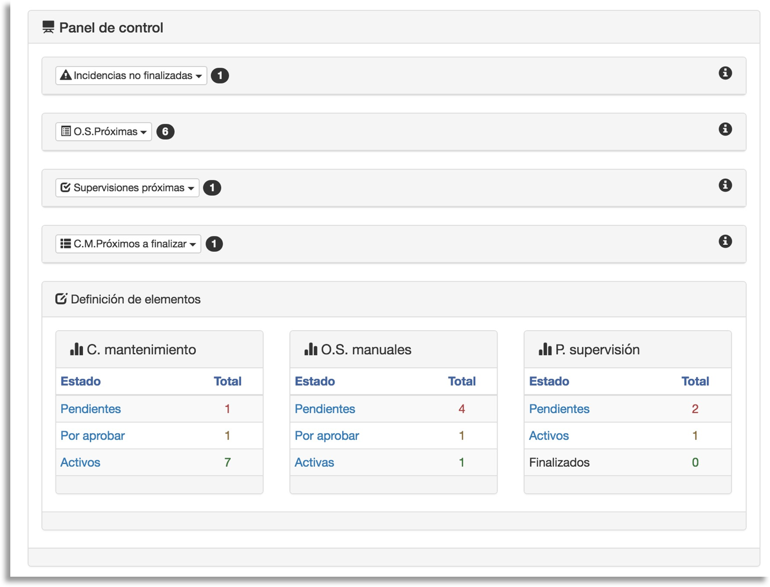Click the badge count 6 next to O.S.Próximas

166,132
